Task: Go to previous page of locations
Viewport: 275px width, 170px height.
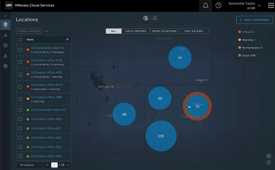Action: tap(47, 165)
